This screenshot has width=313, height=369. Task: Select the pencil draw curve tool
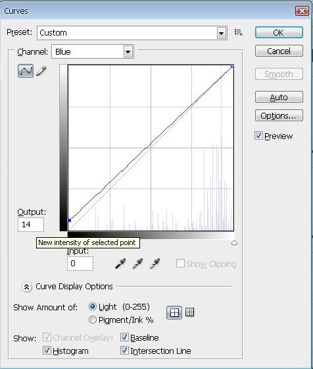tap(41, 71)
